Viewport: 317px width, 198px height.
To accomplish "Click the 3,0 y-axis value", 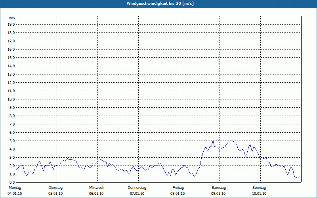I will (12, 157).
